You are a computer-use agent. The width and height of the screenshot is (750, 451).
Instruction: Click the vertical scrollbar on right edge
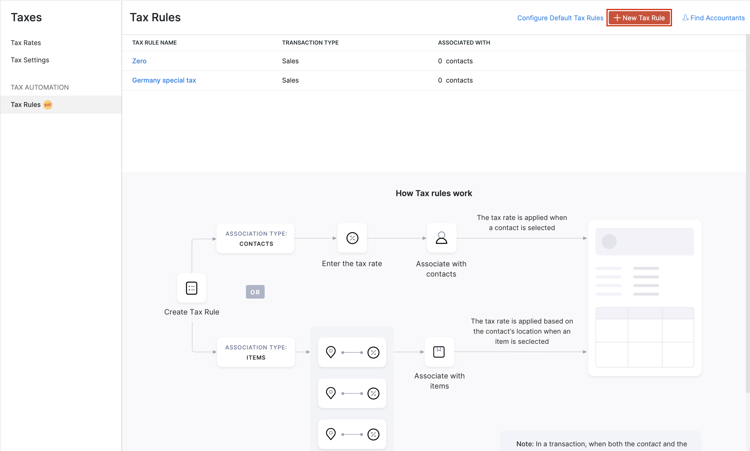[747, 213]
